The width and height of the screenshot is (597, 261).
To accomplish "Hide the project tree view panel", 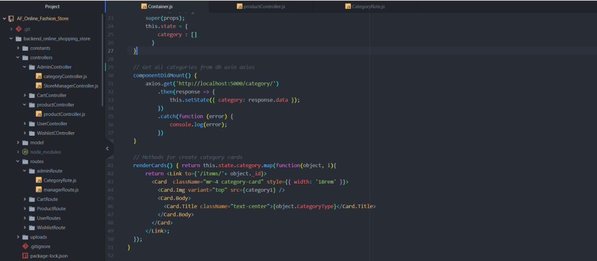I will 107,149.
